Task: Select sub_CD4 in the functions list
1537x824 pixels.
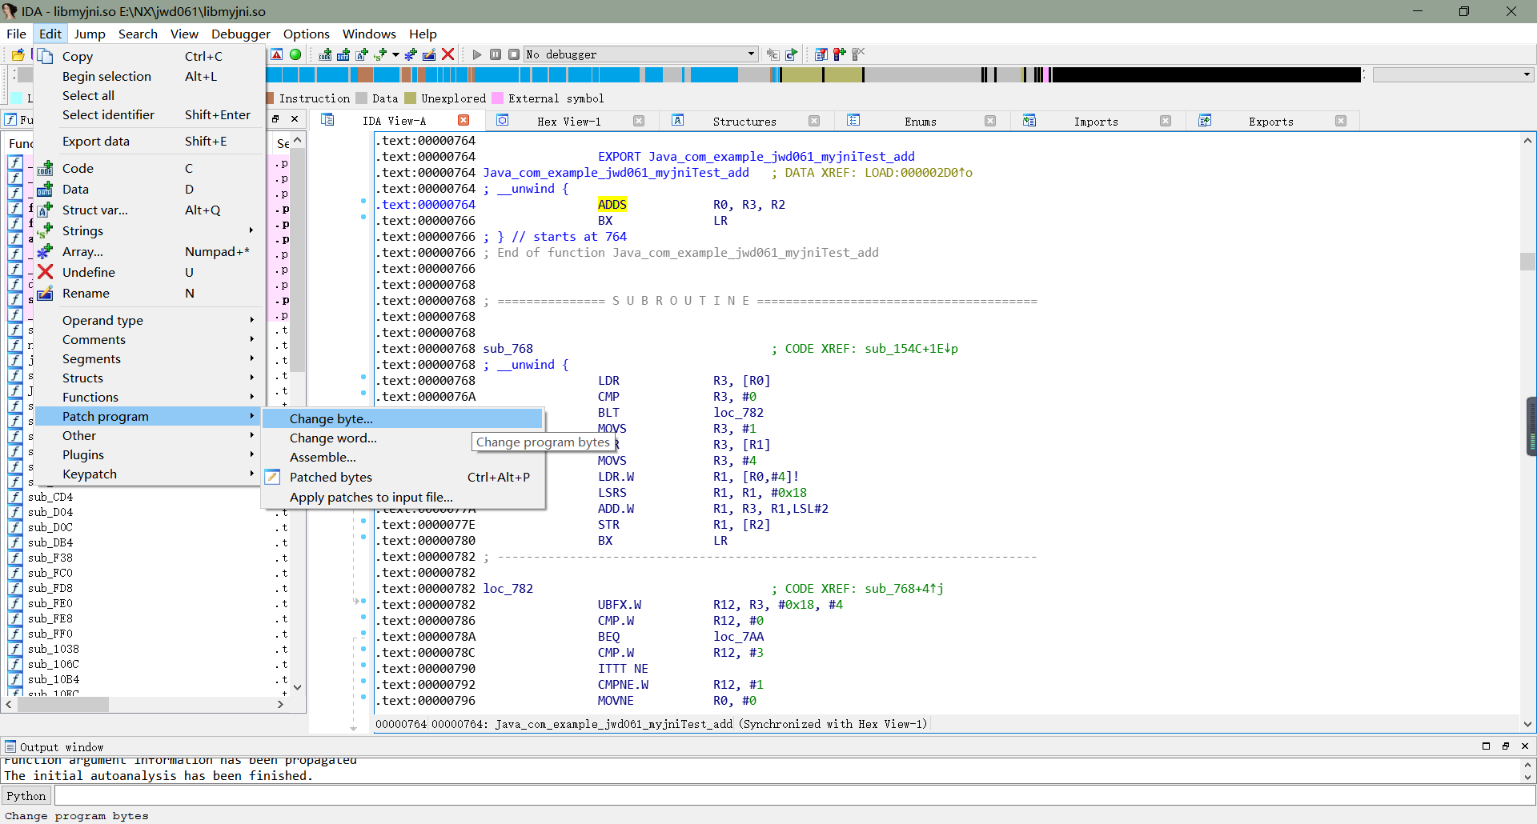Action: [50, 497]
